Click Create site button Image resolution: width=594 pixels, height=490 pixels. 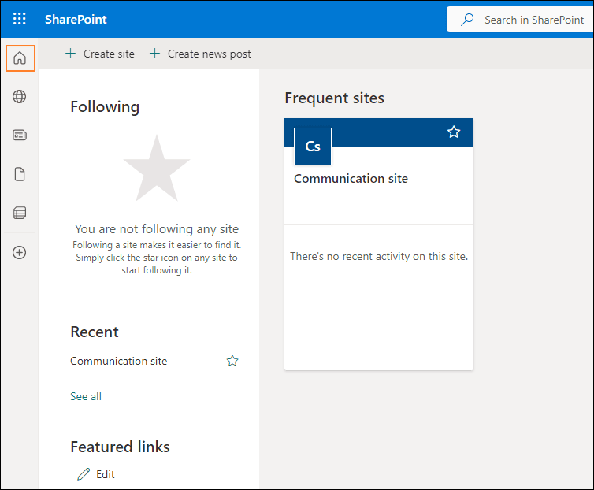tap(100, 54)
